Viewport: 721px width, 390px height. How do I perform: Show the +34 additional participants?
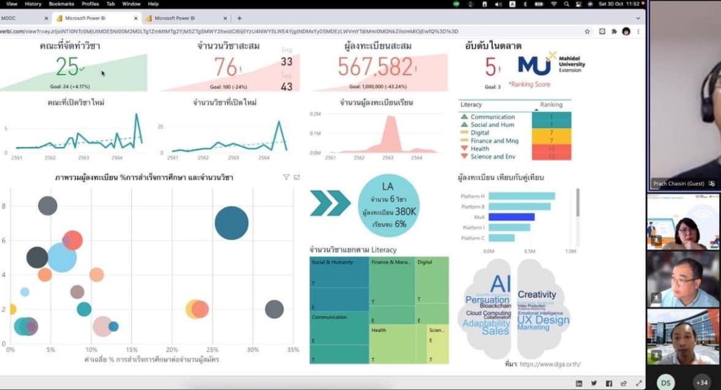coord(701,382)
